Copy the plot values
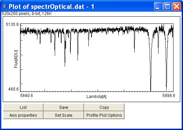This screenshot has height=130, width=183. [x=104, y=107]
